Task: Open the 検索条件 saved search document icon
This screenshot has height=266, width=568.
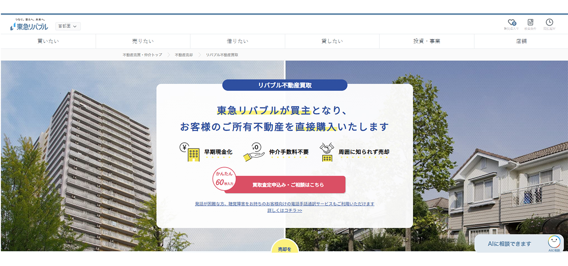Action: coord(530,23)
